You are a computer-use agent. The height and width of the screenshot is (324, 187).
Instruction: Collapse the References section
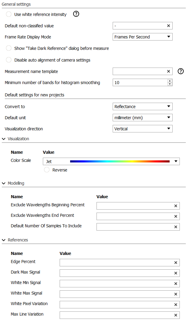point(4,240)
